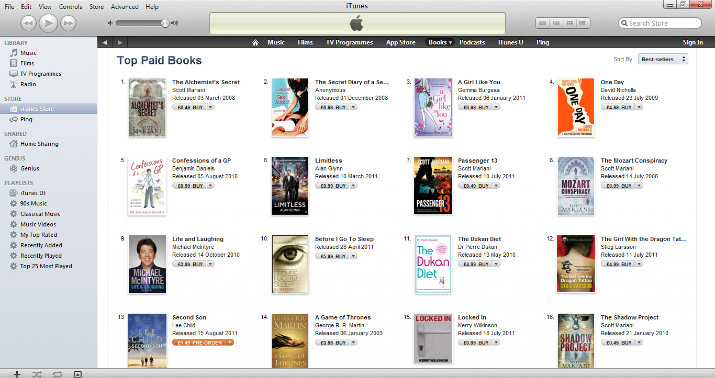Switch to plain list view
Image resolution: width=715 pixels, height=378 pixels.
(x=543, y=23)
